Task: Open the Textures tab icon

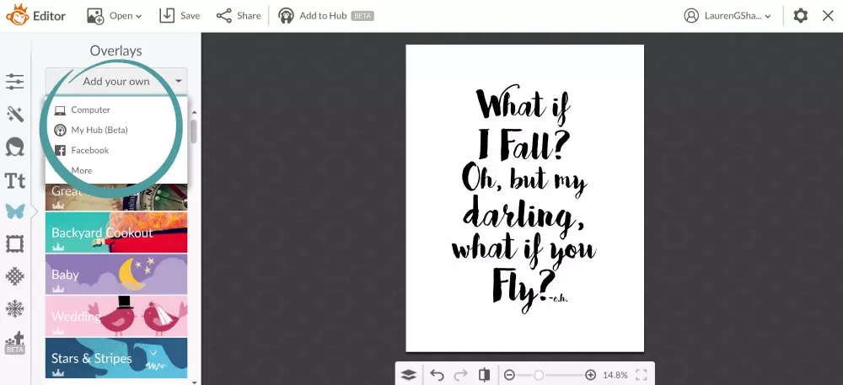Action: (14, 277)
